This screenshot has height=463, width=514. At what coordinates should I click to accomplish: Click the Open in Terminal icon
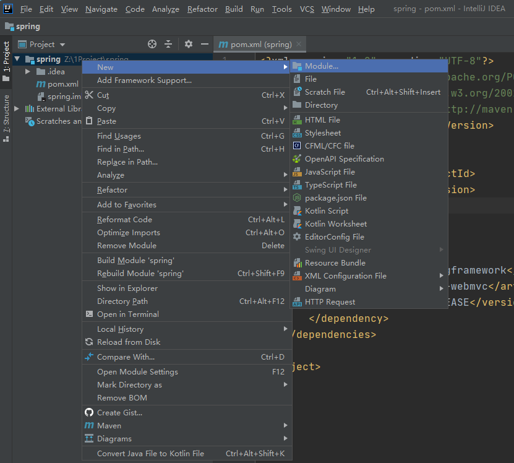[89, 314]
